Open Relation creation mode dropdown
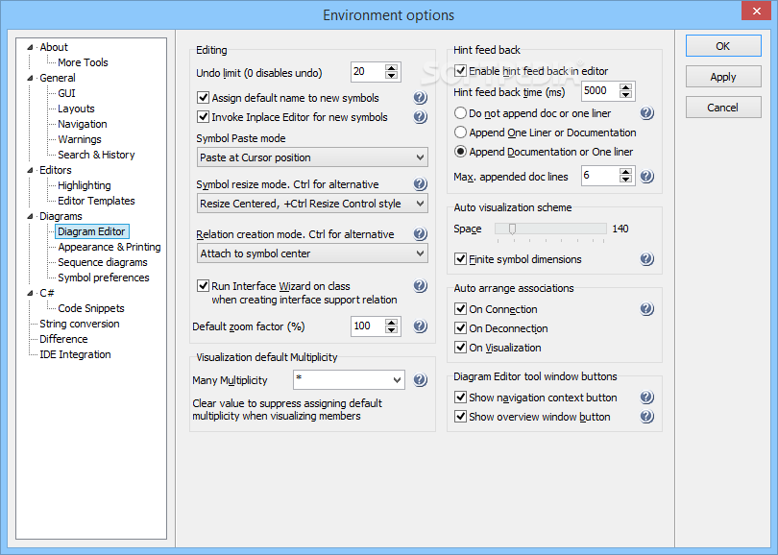Viewport: 778px width, 555px height. [312, 253]
